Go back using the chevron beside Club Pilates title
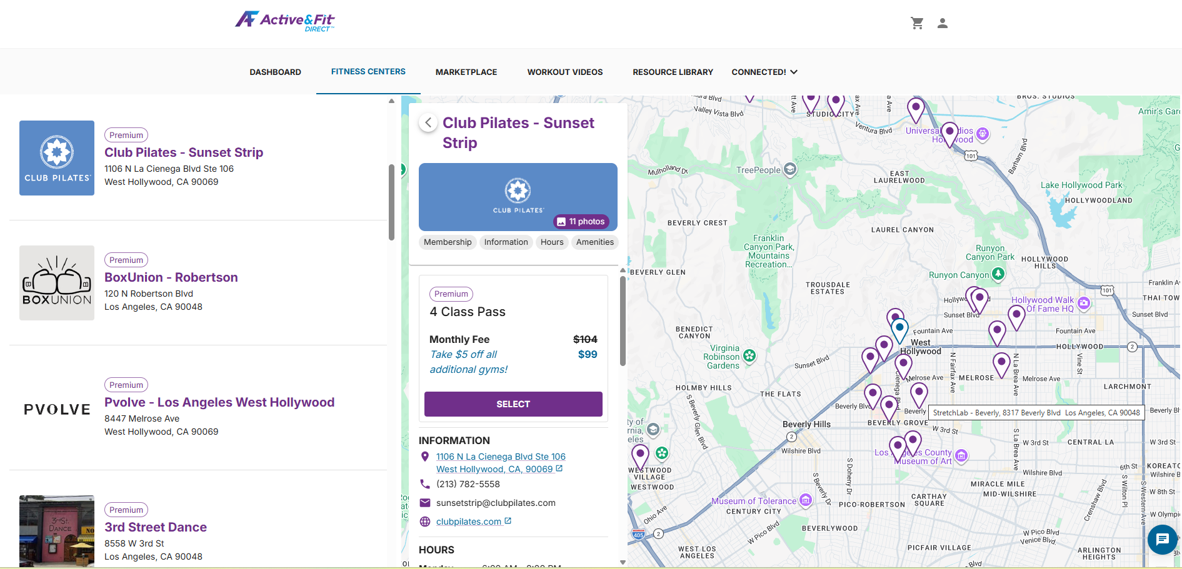The width and height of the screenshot is (1182, 569). point(428,122)
